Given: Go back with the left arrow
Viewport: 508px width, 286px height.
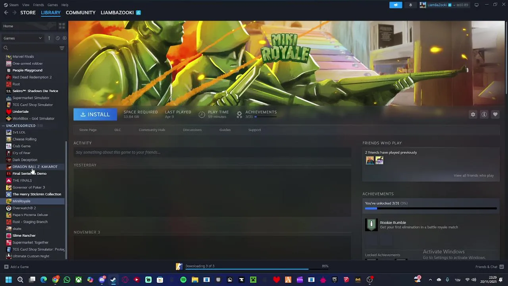Looking at the screenshot, I should click(x=6, y=13).
